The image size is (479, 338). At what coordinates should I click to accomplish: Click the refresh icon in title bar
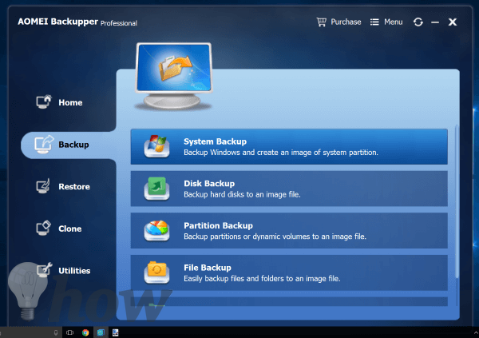418,22
